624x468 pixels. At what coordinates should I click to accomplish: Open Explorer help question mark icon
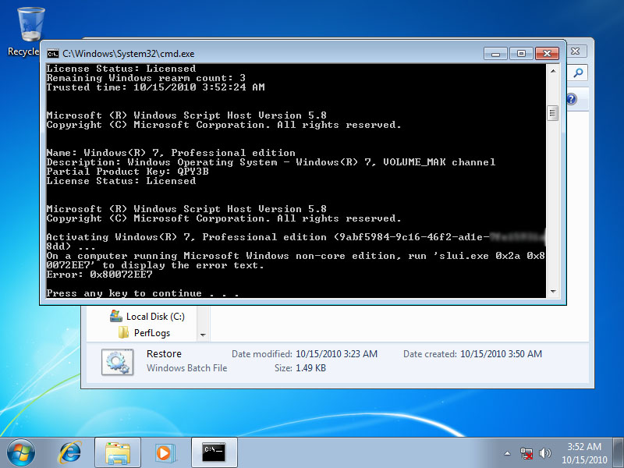tap(572, 99)
